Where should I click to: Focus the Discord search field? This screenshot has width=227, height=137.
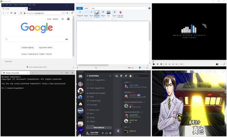142,76
